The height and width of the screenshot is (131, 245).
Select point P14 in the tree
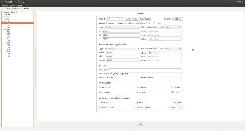(x=9, y=54)
